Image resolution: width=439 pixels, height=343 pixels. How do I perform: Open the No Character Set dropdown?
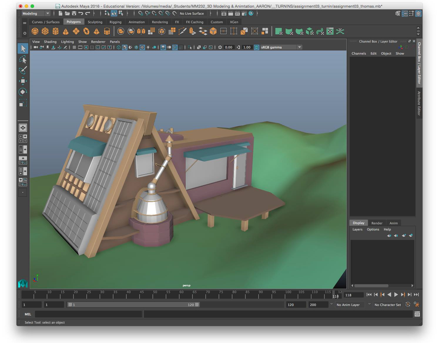point(388,305)
